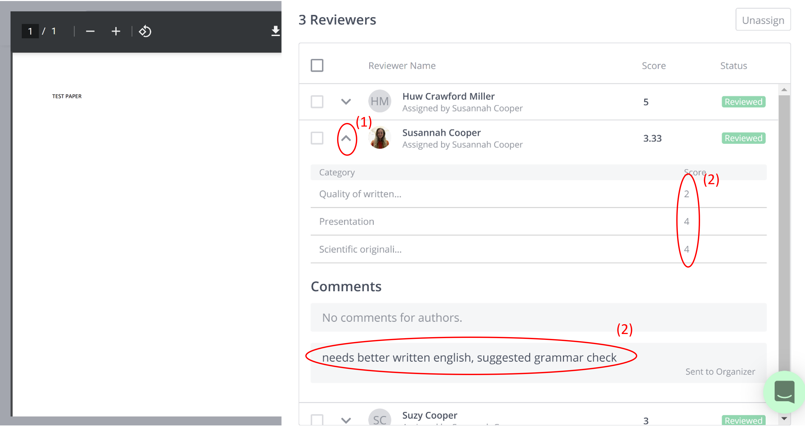The height and width of the screenshot is (427, 805).
Task: Click score 5 for Huw Crawford Miller
Action: (x=646, y=102)
